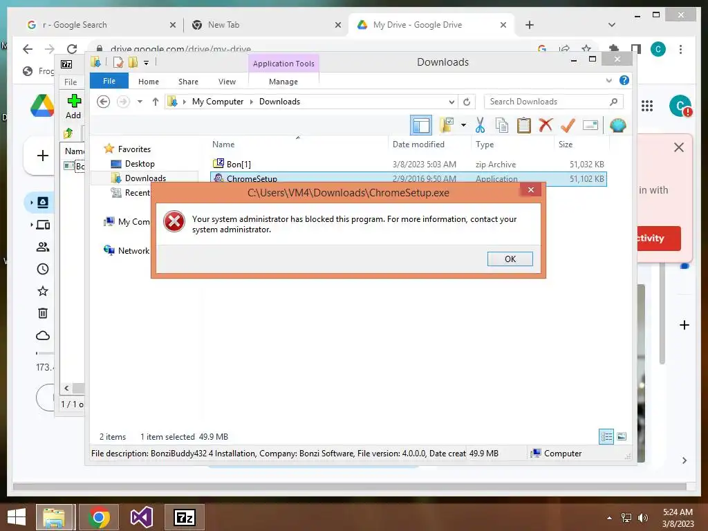Open the Chrome three-dot menu
The width and height of the screenshot is (708, 531).
point(680,49)
